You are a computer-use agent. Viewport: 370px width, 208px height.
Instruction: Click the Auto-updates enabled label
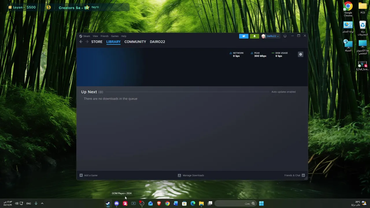point(284,92)
